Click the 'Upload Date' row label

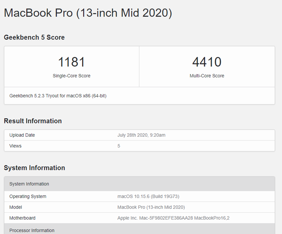pos(22,135)
